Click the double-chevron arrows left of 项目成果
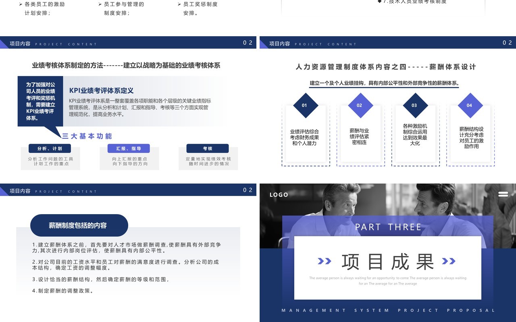 [x=325, y=261]
